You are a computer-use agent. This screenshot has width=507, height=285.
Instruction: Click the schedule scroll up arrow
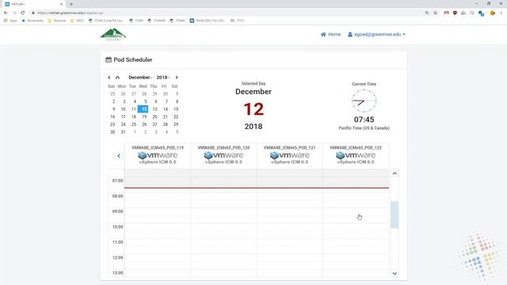[395, 173]
